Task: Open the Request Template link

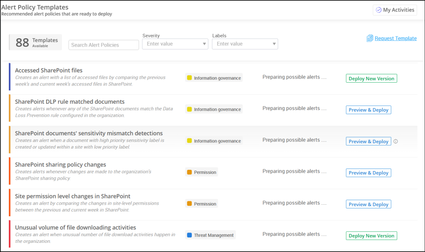Action: 395,38
